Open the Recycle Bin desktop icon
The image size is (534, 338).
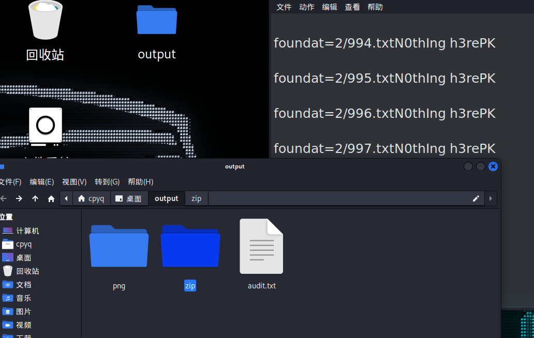click(46, 20)
